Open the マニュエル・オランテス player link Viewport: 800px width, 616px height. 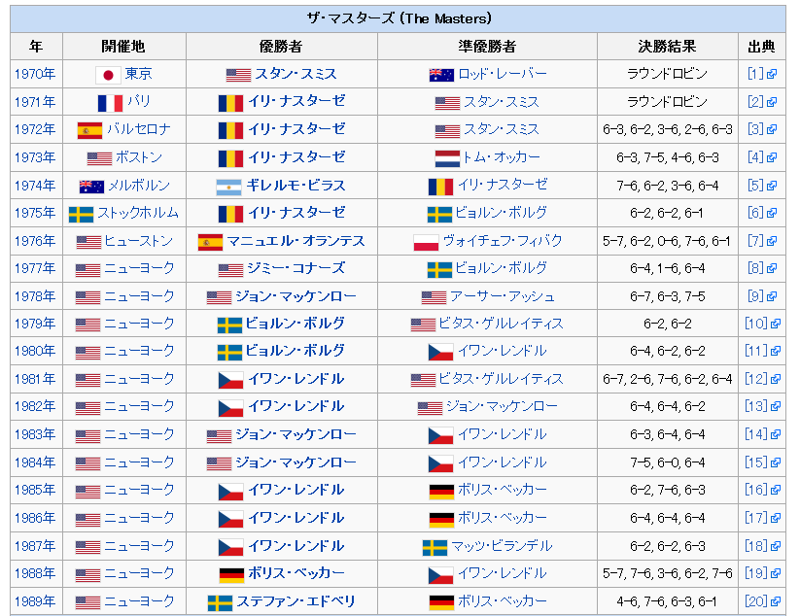(296, 241)
